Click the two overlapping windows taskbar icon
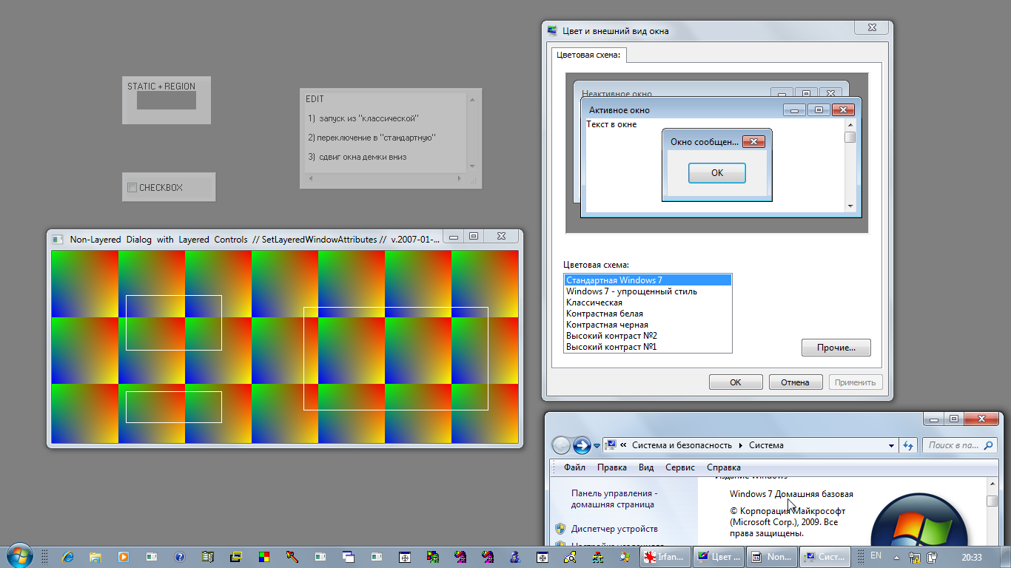Screen dimensions: 1011x568 tap(349, 557)
